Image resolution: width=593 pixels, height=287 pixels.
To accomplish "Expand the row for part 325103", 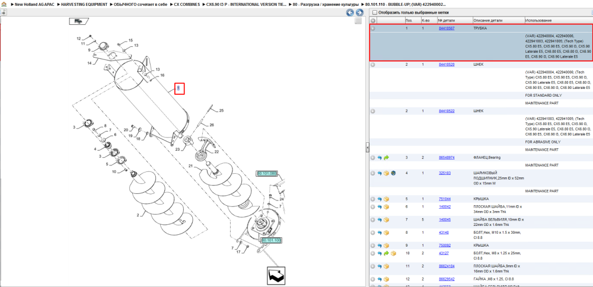I will tap(373, 173).
